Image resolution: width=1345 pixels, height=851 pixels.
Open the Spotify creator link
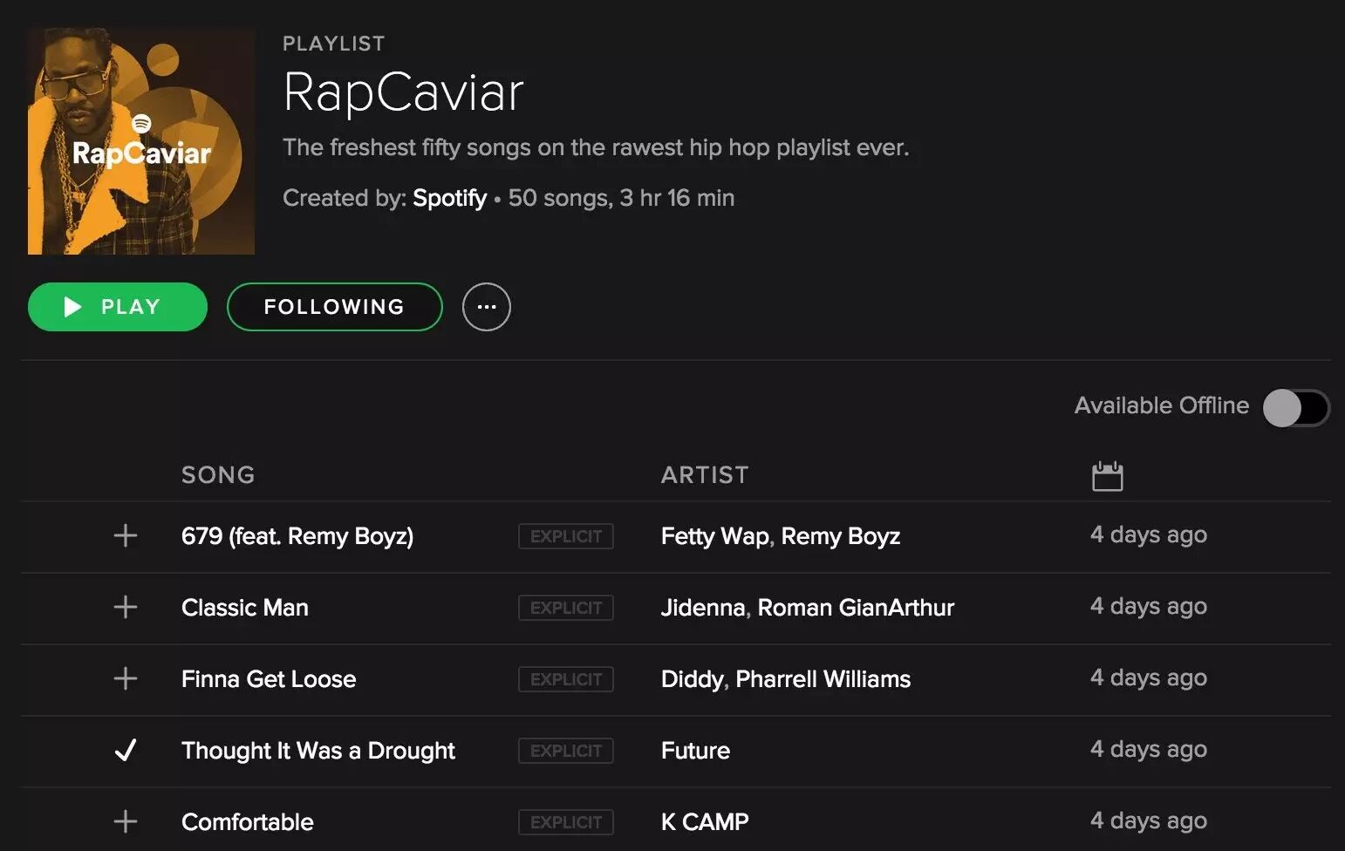[449, 198]
